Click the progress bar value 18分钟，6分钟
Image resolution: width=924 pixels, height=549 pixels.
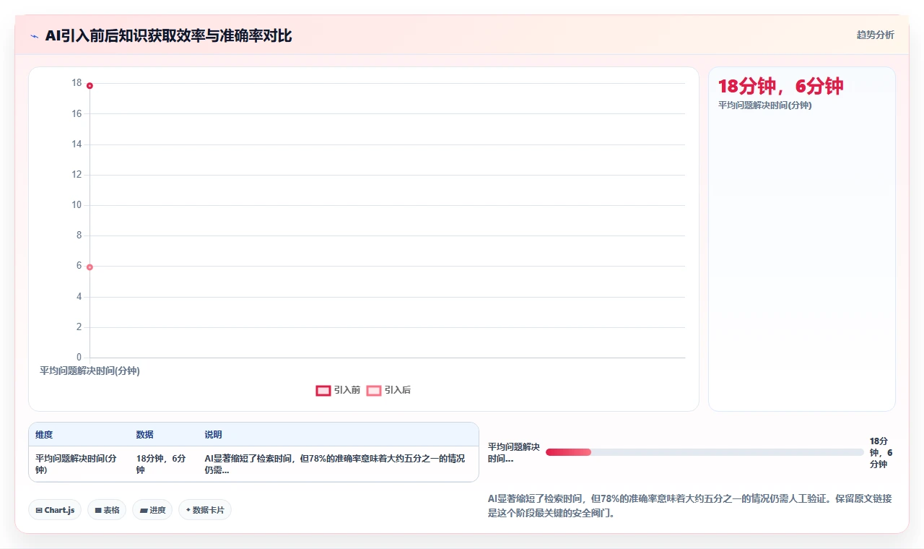click(881, 452)
